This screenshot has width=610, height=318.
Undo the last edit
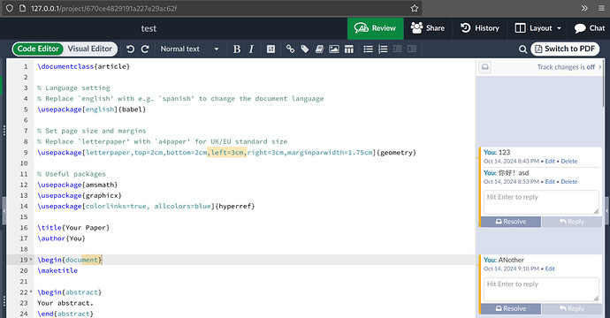(x=130, y=49)
